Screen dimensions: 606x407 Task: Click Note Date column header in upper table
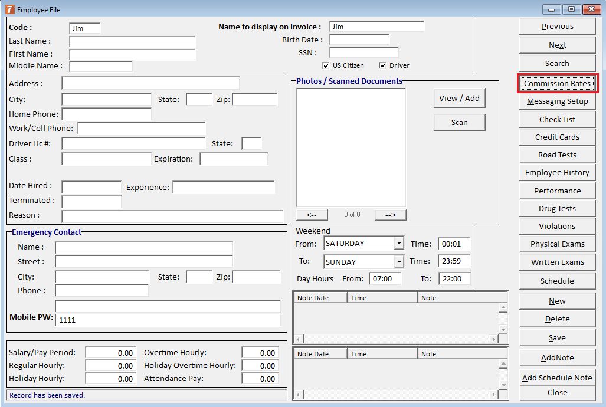[x=320, y=298]
